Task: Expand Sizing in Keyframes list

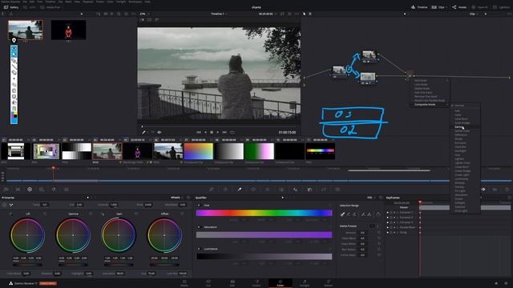Action: 398,233
